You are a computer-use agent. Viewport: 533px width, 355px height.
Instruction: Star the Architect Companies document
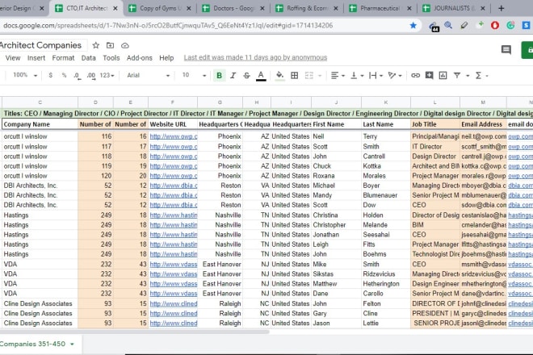96,45
